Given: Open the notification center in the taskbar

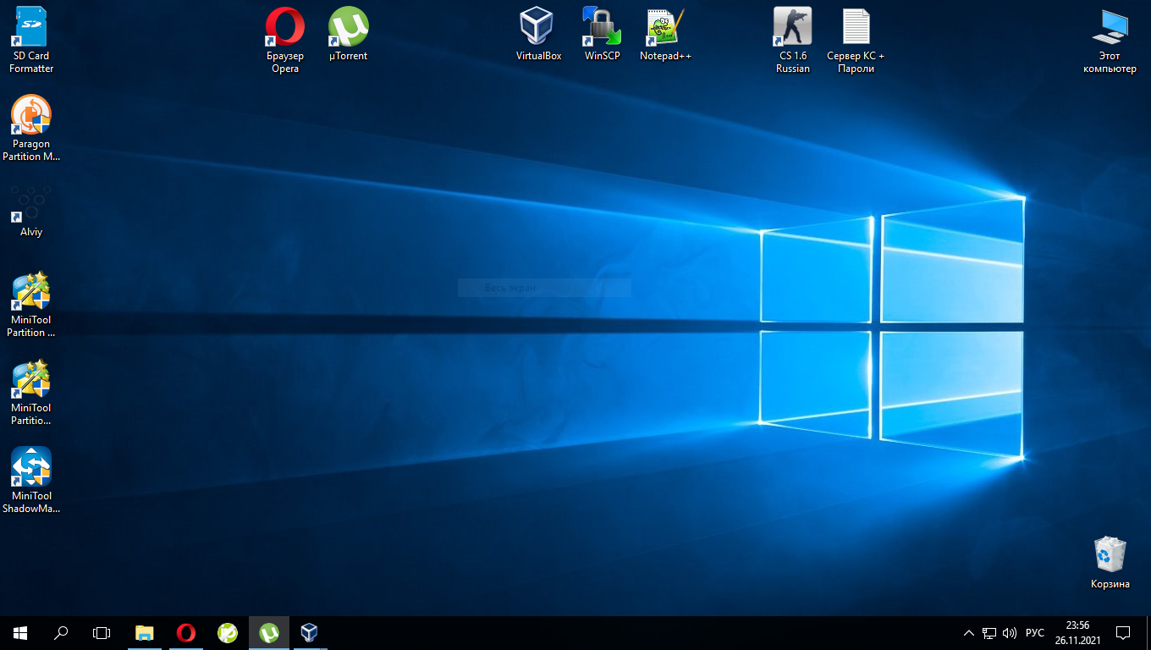Looking at the screenshot, I should 1123,632.
